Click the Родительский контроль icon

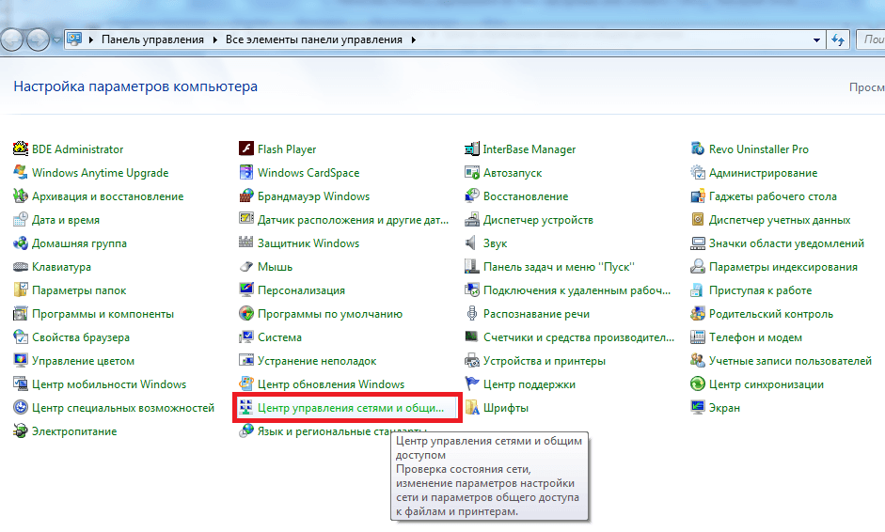(x=698, y=314)
